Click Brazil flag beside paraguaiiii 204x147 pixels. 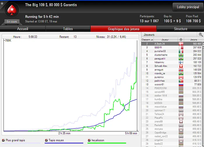point(181,58)
